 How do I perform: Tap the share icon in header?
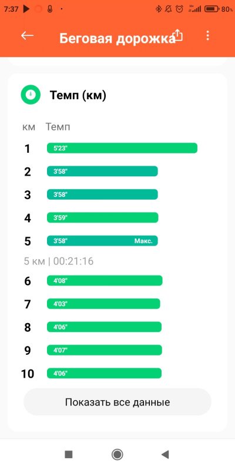[x=179, y=35]
